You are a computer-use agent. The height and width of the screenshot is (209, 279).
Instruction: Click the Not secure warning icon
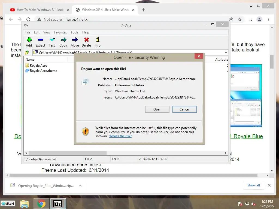point(39,19)
